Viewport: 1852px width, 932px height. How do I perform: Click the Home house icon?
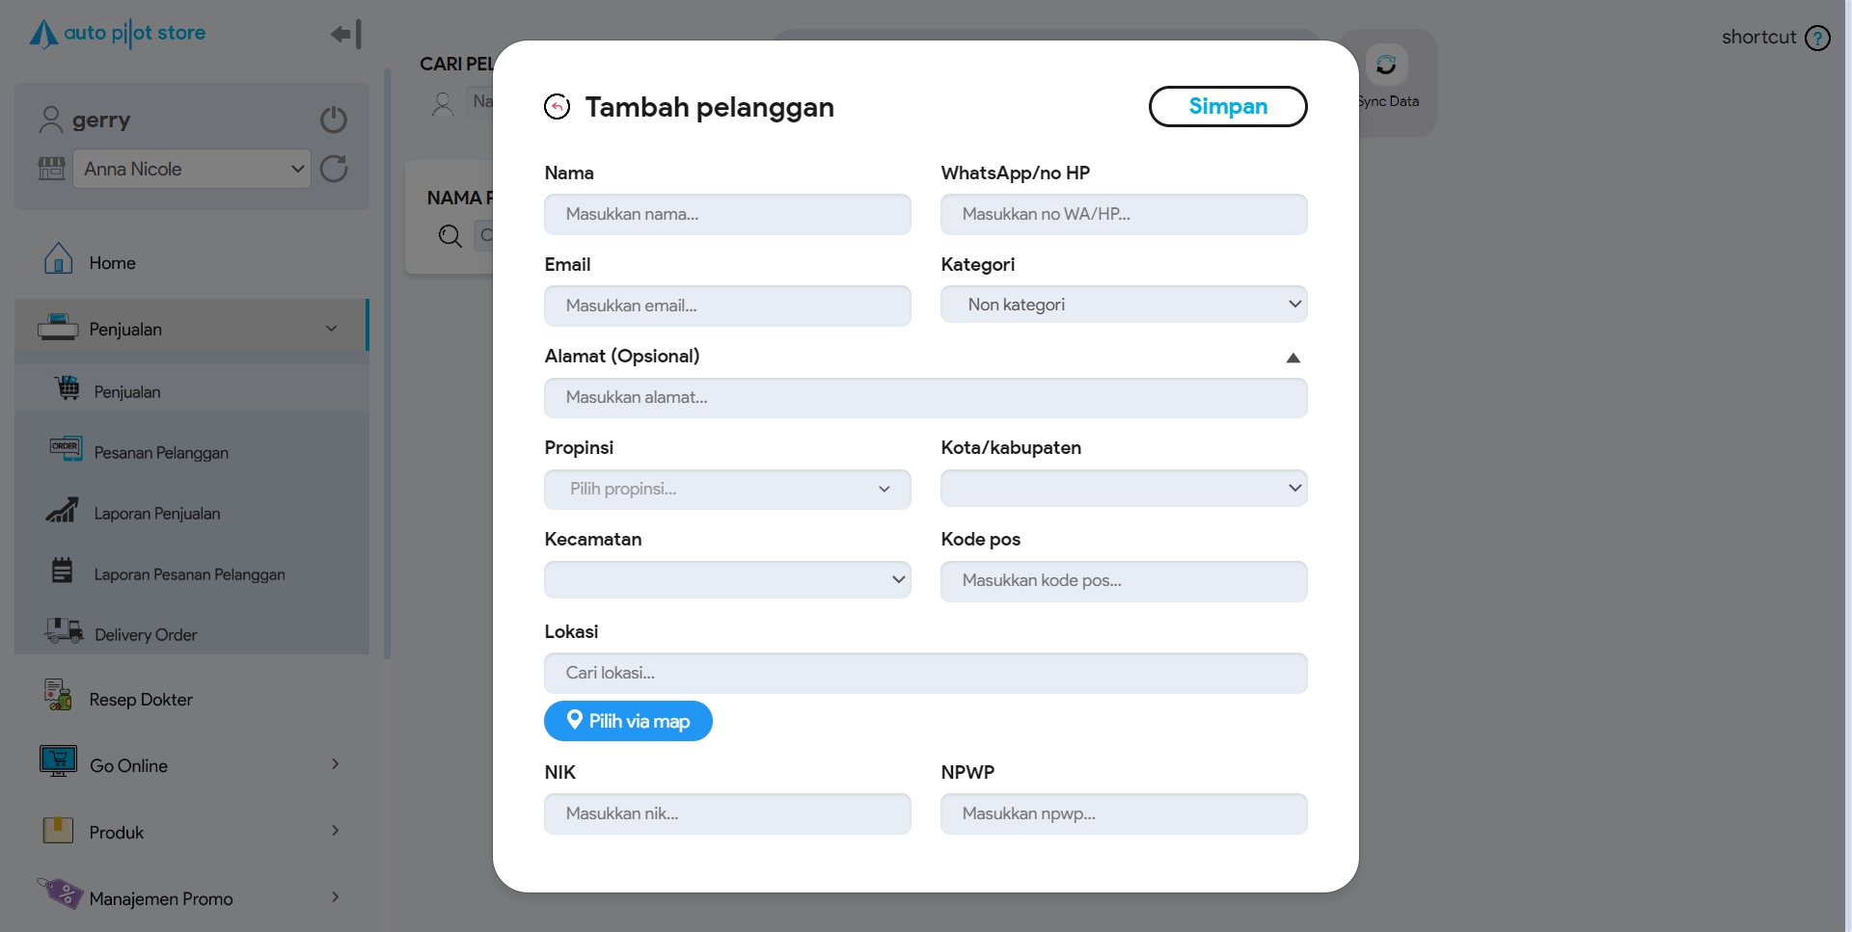click(59, 259)
